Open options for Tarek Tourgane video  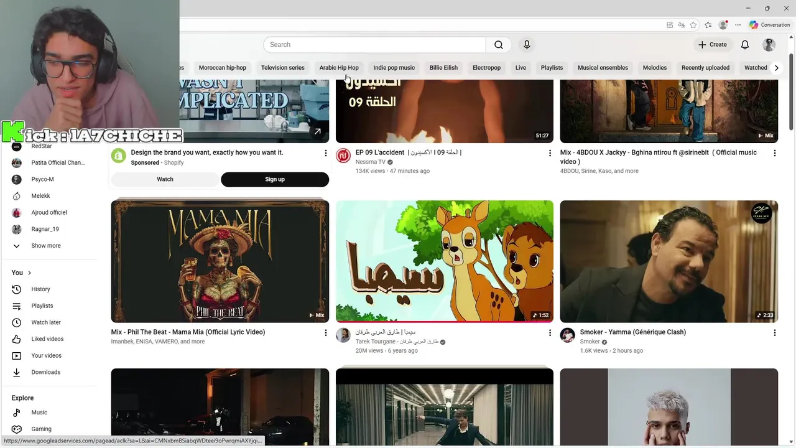click(x=550, y=333)
